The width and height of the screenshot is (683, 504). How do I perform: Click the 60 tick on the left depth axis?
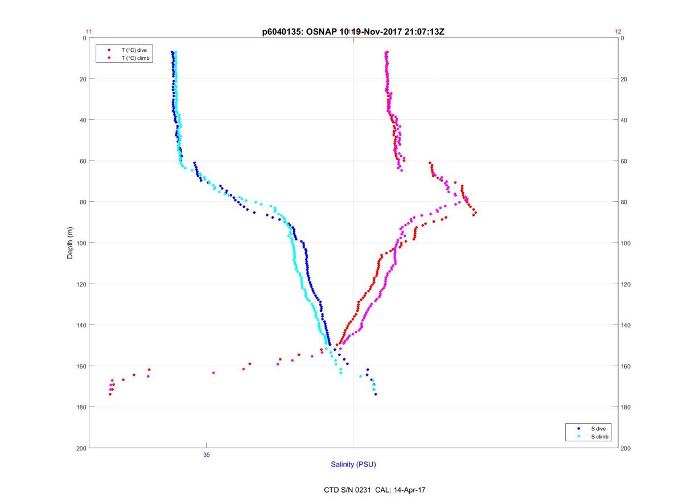(x=83, y=161)
